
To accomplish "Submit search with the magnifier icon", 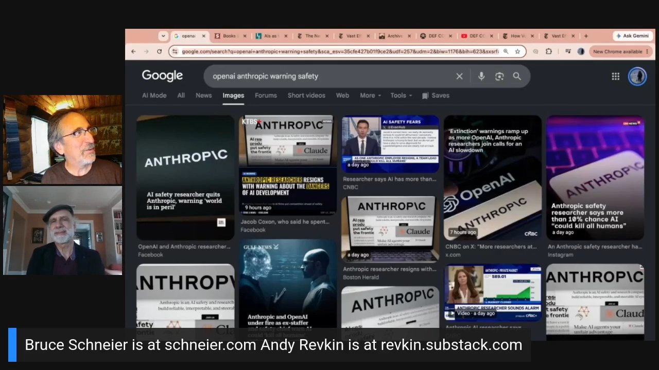I will tap(517, 76).
